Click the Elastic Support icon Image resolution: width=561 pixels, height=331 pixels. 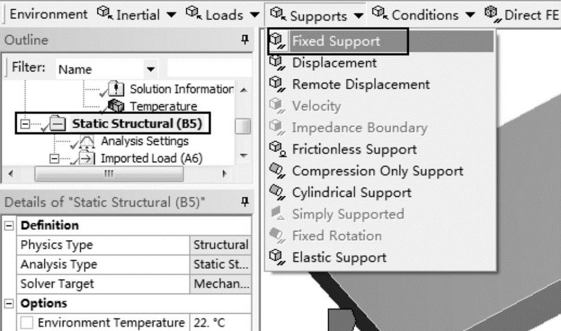click(x=277, y=257)
